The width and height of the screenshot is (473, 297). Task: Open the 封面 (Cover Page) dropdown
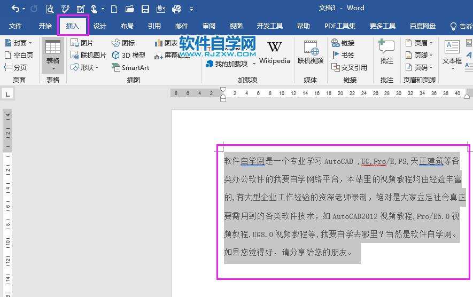[18, 43]
